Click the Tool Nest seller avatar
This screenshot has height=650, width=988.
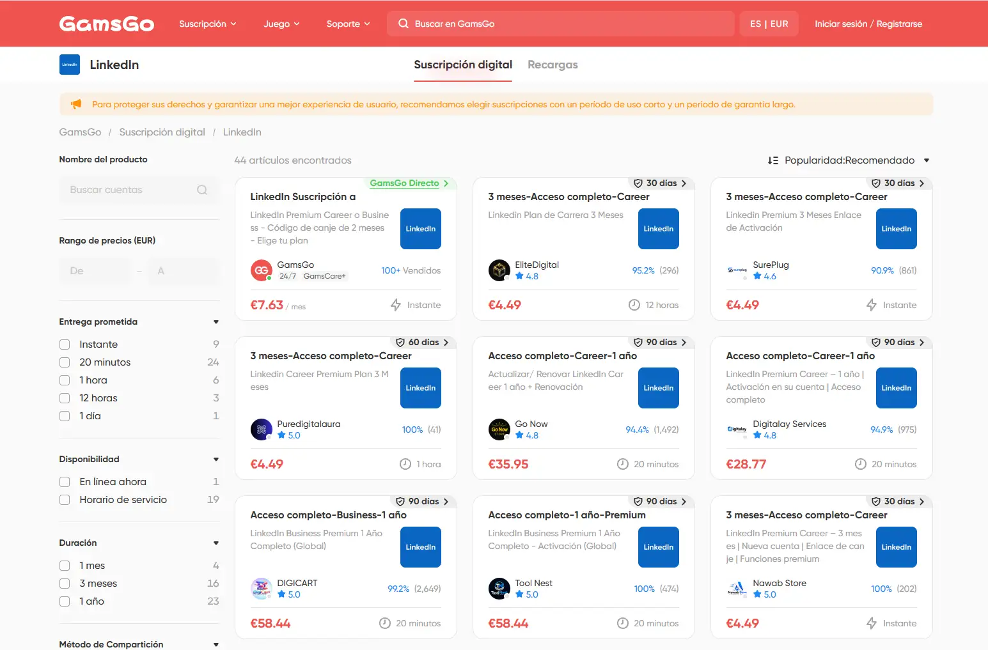[x=499, y=589]
